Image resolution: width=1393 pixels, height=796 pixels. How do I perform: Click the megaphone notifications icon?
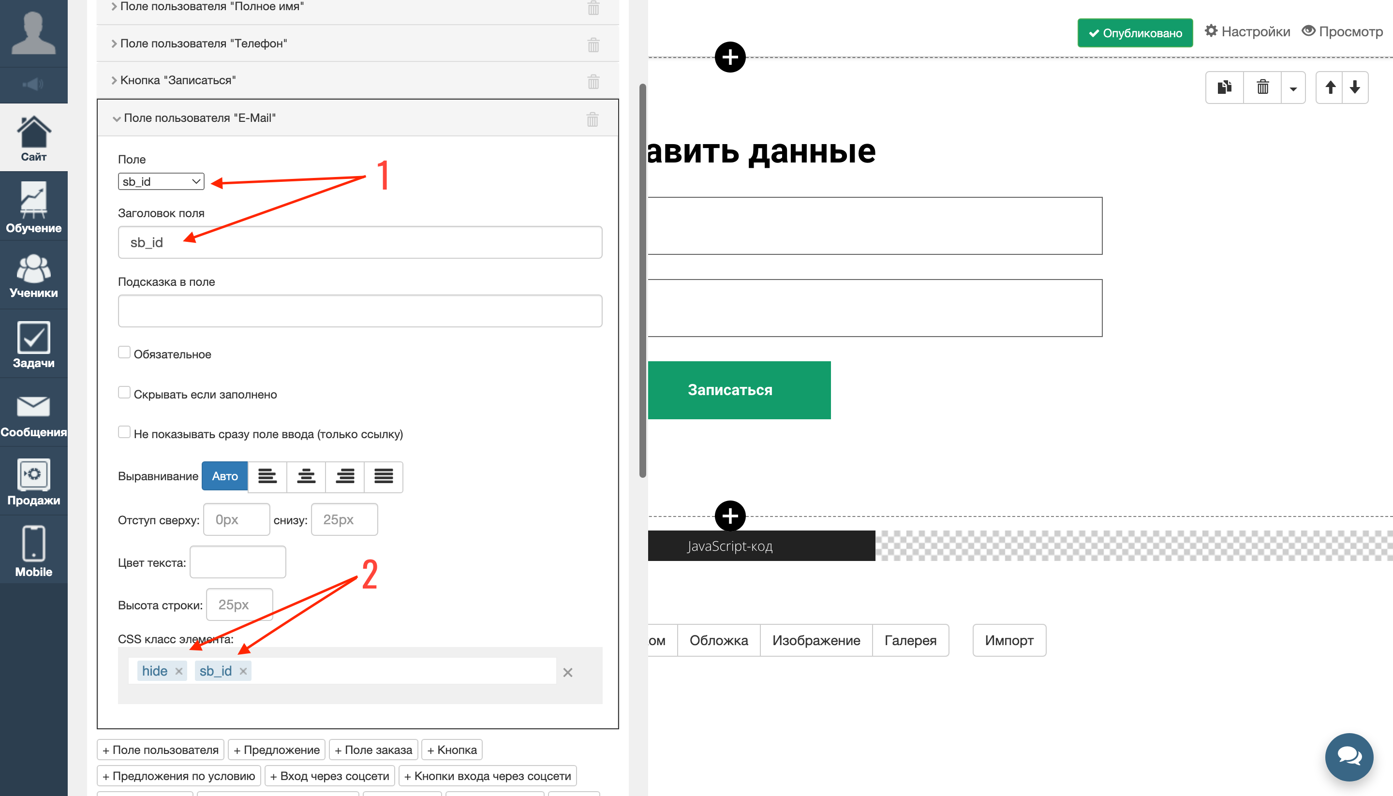(x=33, y=85)
